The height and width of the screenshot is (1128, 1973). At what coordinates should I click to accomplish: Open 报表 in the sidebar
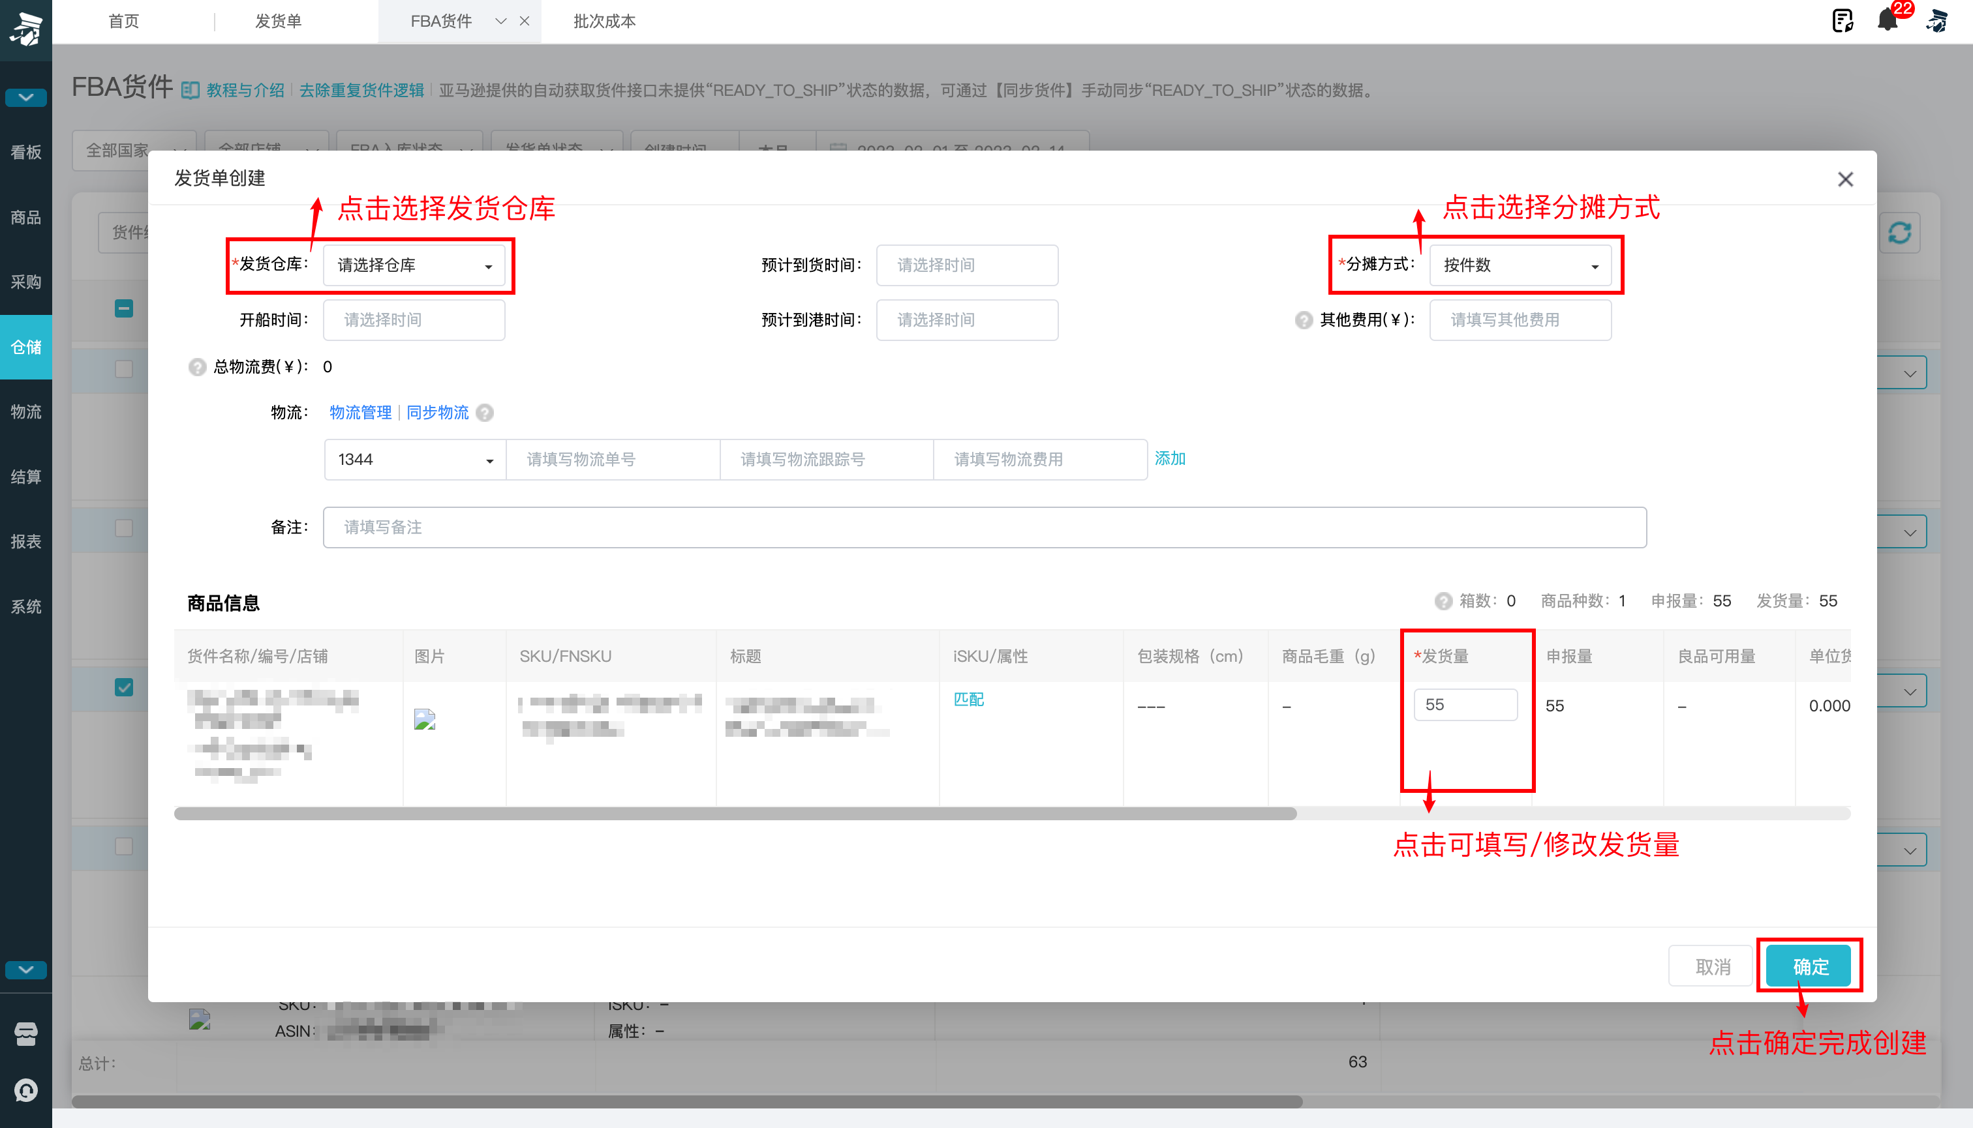[25, 542]
